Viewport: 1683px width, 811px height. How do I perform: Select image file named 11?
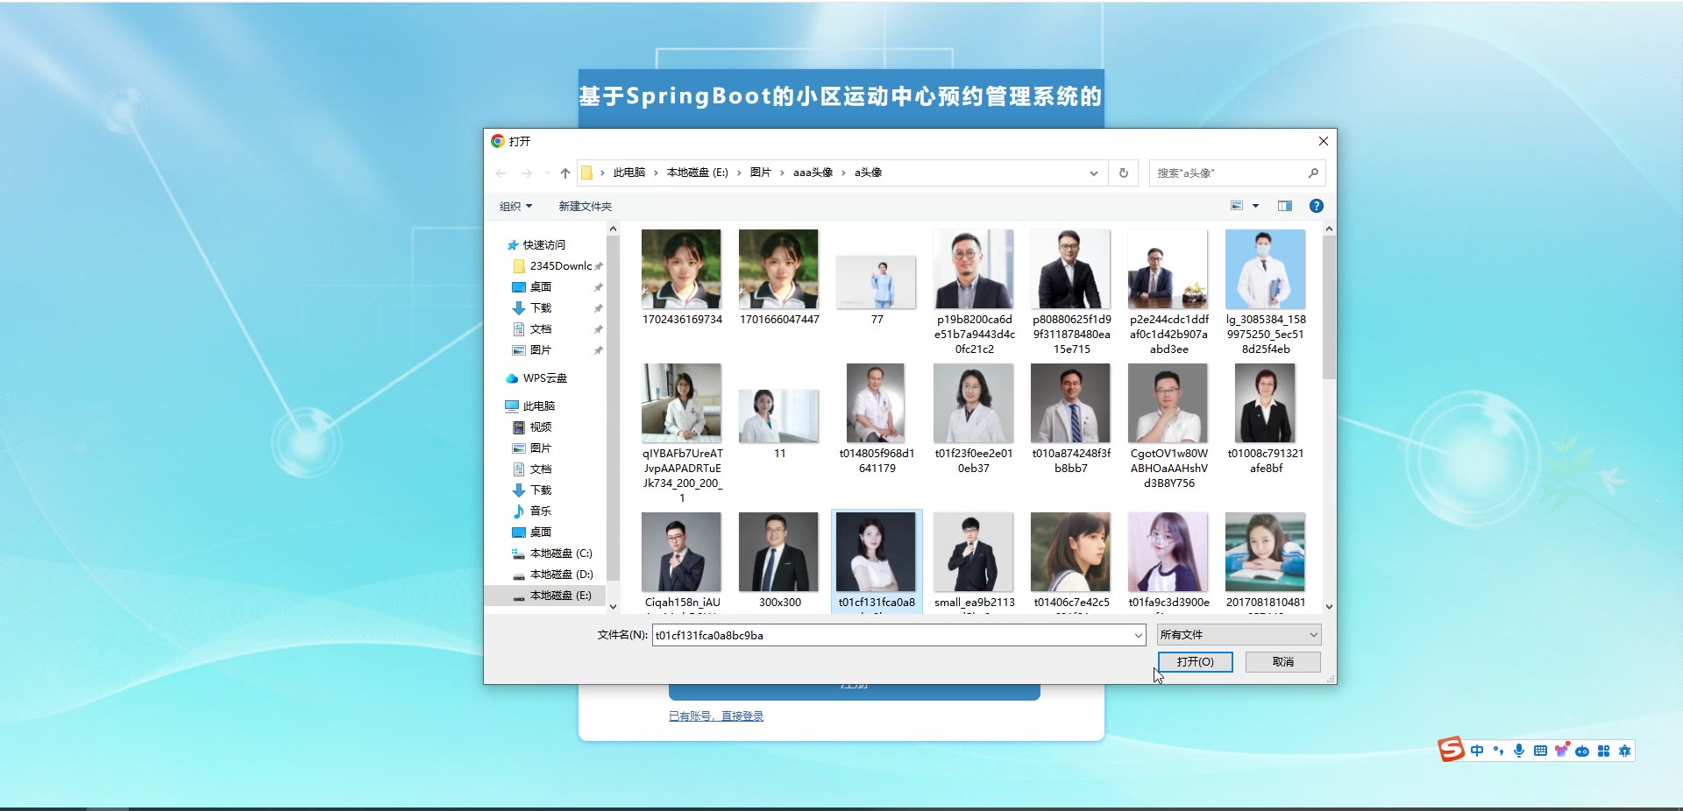pyautogui.click(x=778, y=416)
